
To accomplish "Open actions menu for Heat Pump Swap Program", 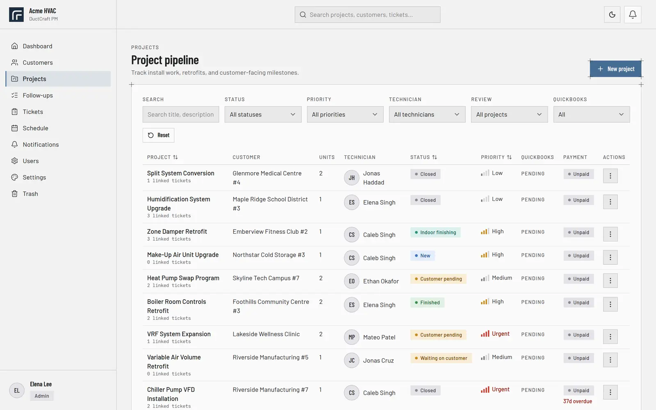I will 610,281.
